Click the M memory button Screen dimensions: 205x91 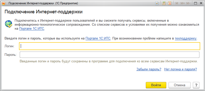(177, 4)
